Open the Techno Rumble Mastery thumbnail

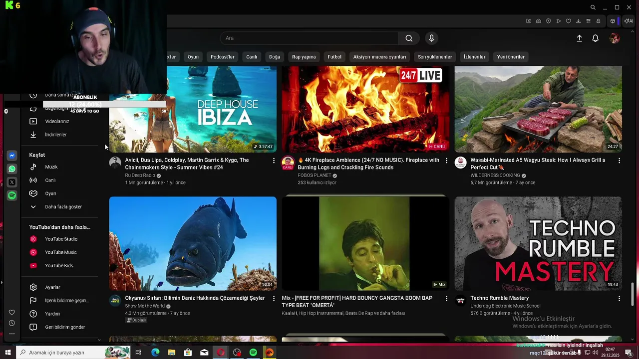click(538, 243)
